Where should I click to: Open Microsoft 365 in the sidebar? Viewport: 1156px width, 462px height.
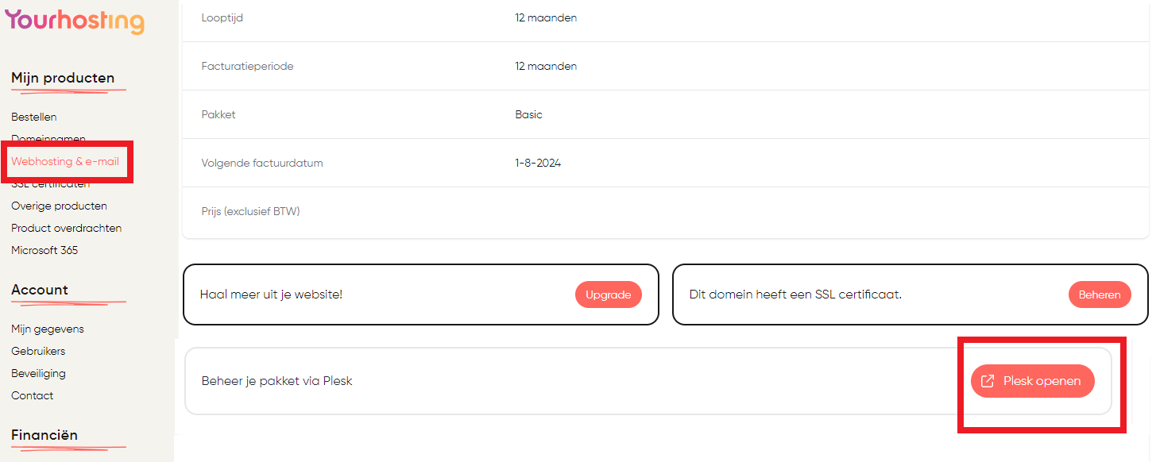point(44,250)
